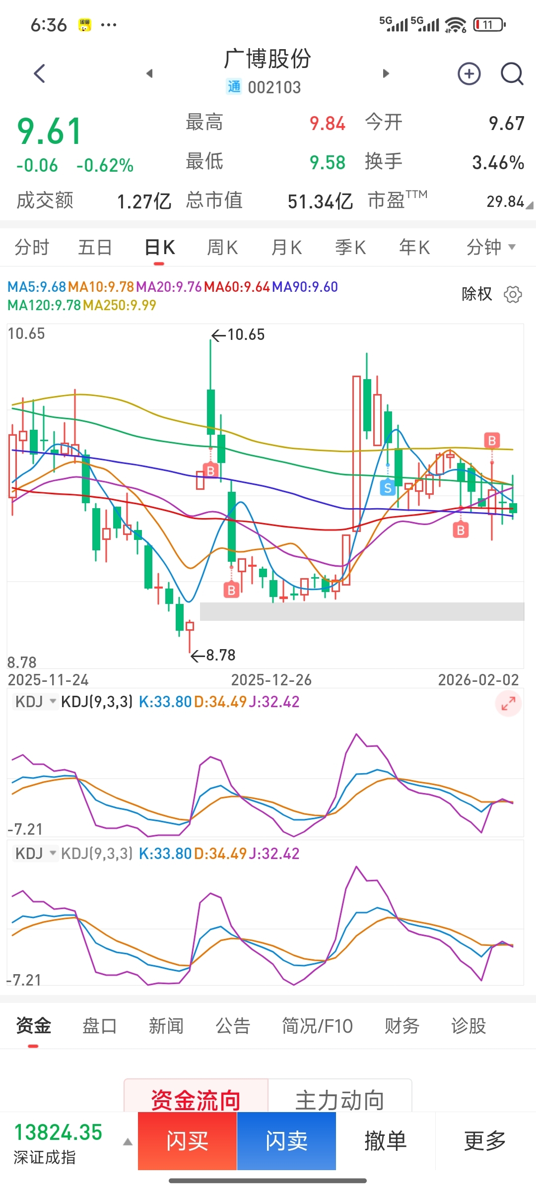Image resolution: width=536 pixels, height=1191 pixels.
Task: Open the 分钟 interval dropdown
Action: click(x=491, y=247)
